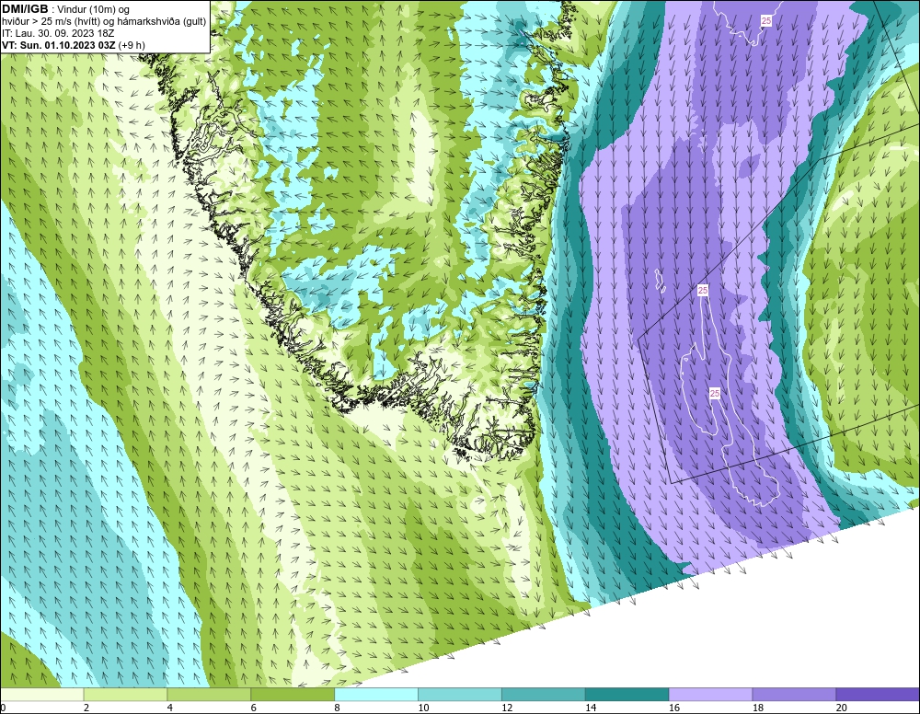This screenshot has height=714, width=920.
Task: Click the southernmost '25' gust contour label
Action: (715, 394)
